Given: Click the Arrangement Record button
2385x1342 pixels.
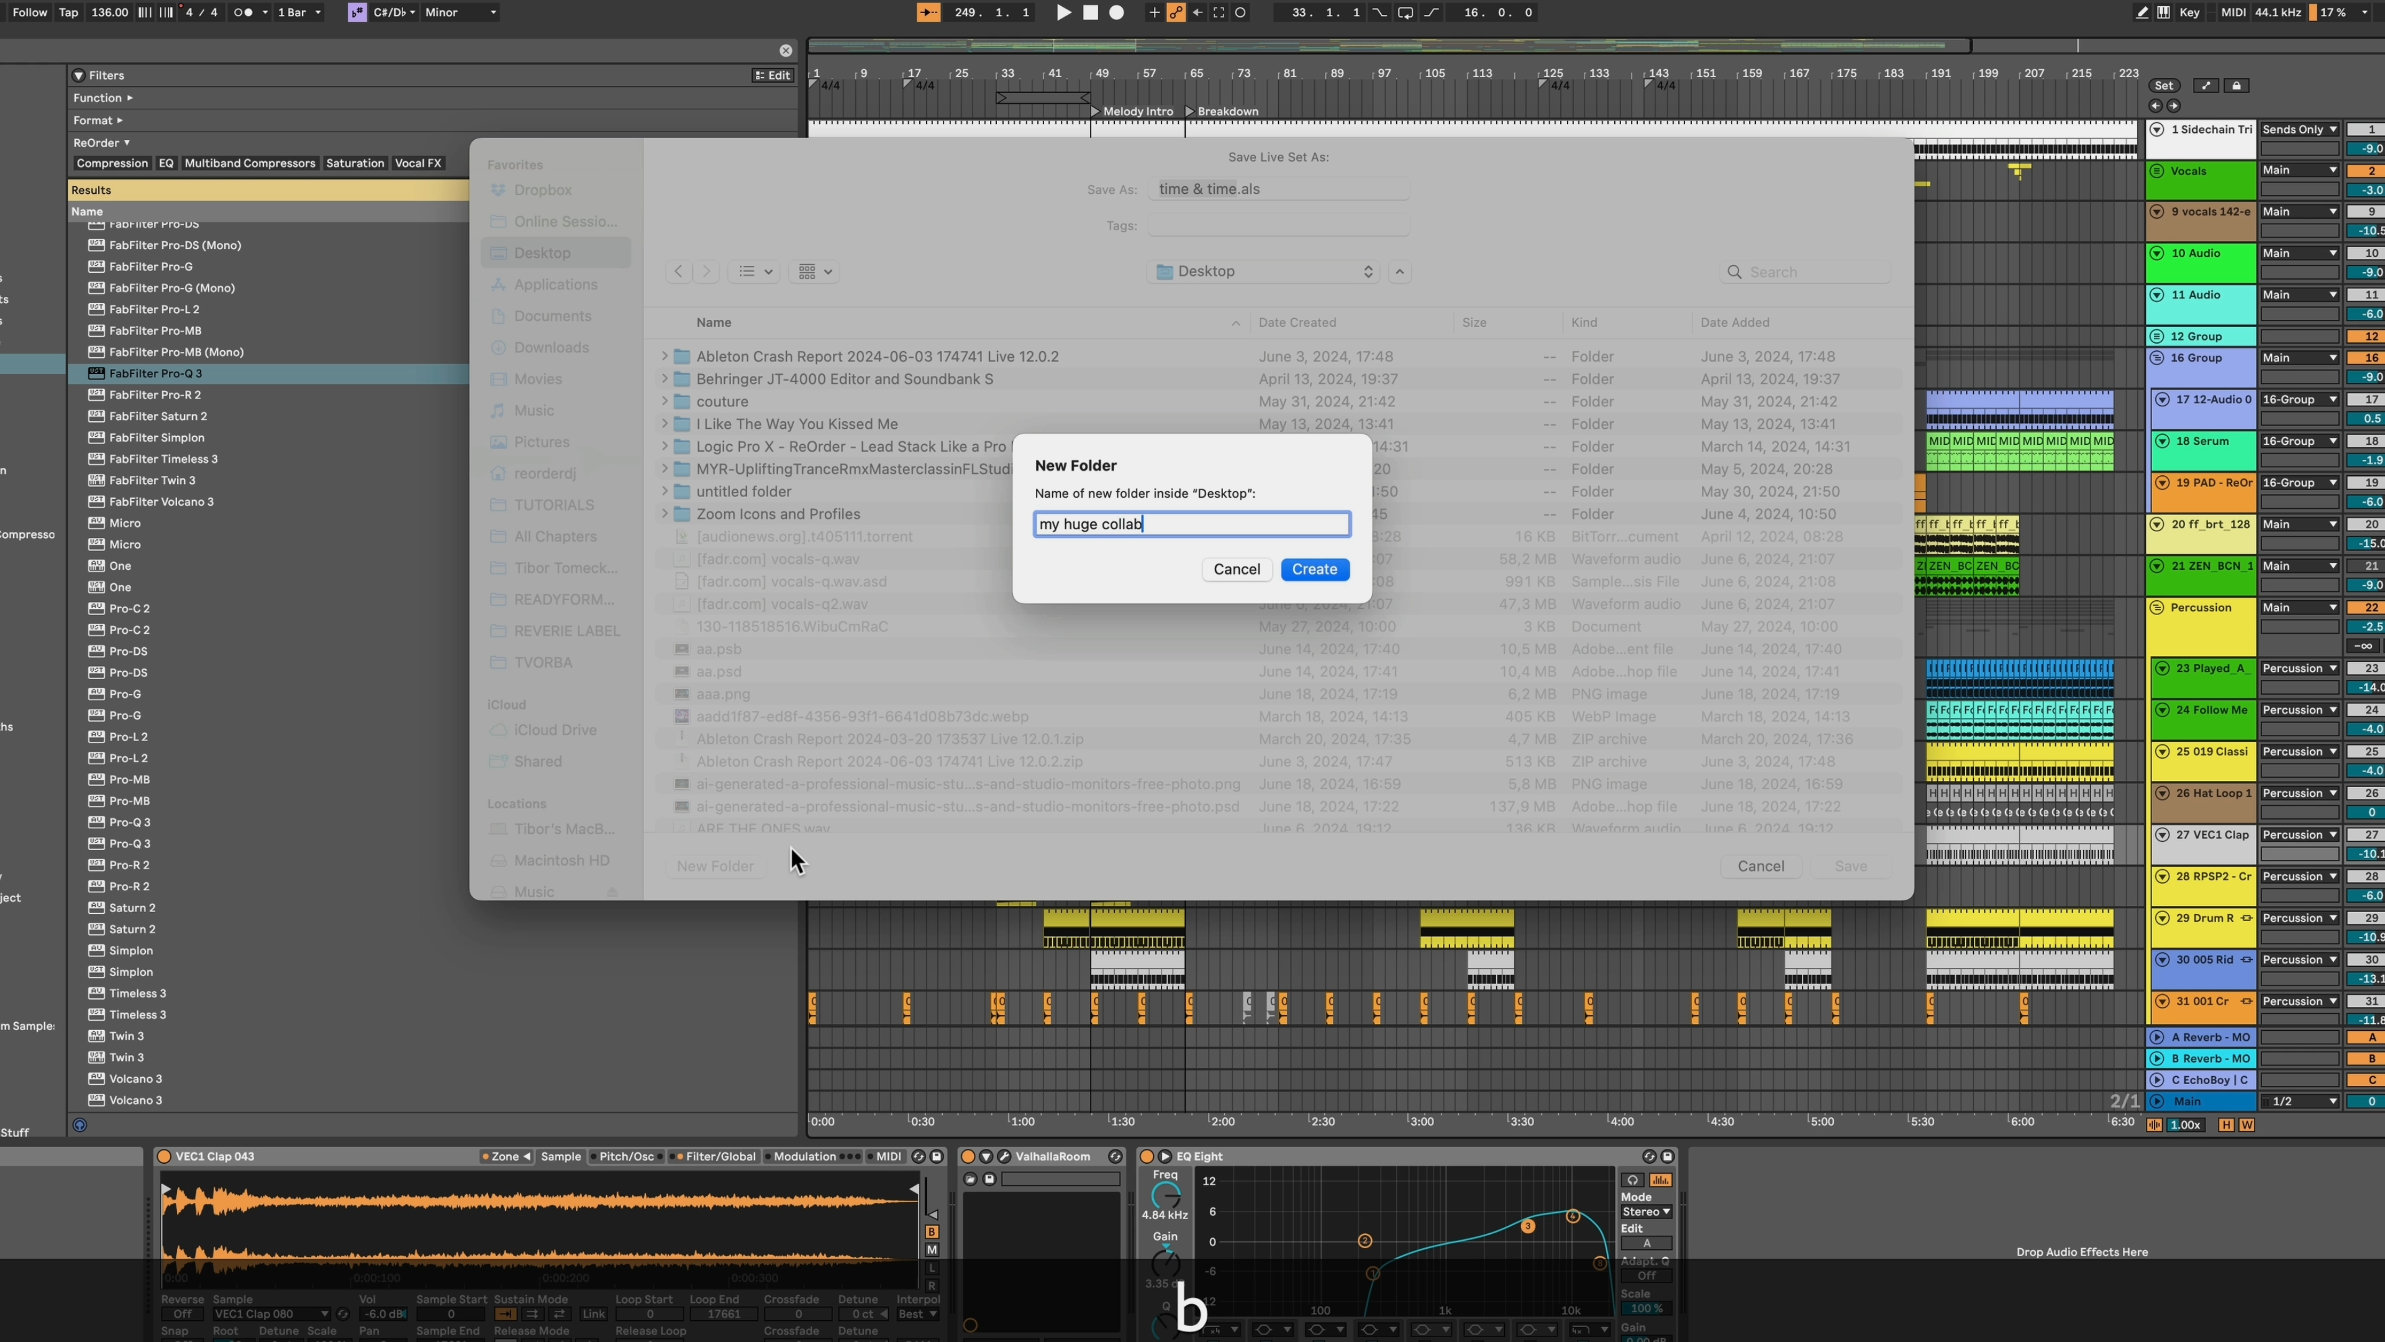Looking at the screenshot, I should (1117, 12).
